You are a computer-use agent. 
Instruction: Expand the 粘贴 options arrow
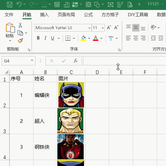(x=10, y=41)
